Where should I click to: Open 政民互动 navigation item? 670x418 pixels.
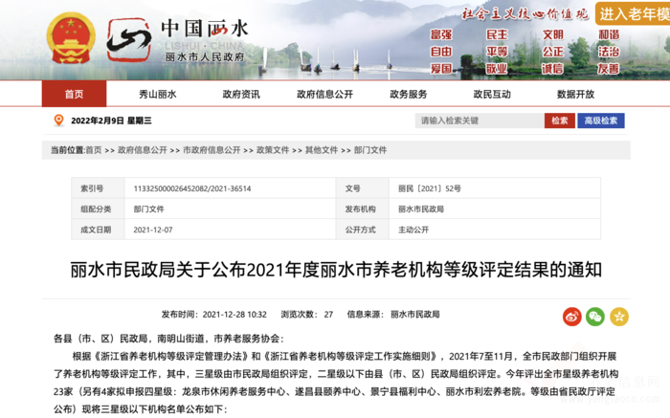click(492, 94)
